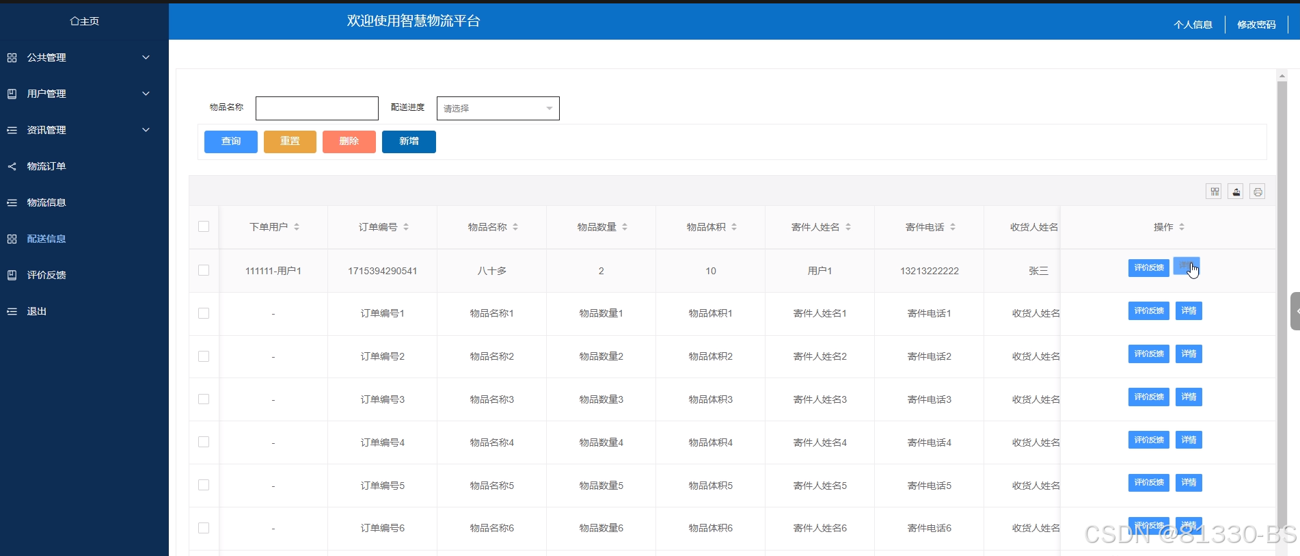This screenshot has height=556, width=1300.
Task: Toggle the select-all header checkbox
Action: tap(204, 226)
